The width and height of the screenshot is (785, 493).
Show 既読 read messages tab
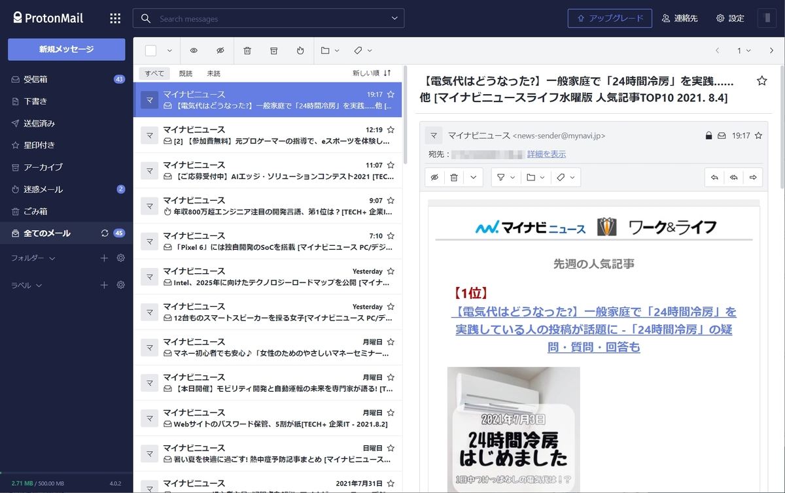point(186,73)
